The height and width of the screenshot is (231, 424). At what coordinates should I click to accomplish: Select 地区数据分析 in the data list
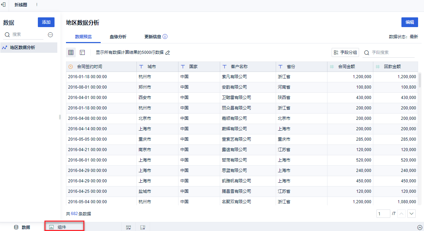[x=29, y=48]
